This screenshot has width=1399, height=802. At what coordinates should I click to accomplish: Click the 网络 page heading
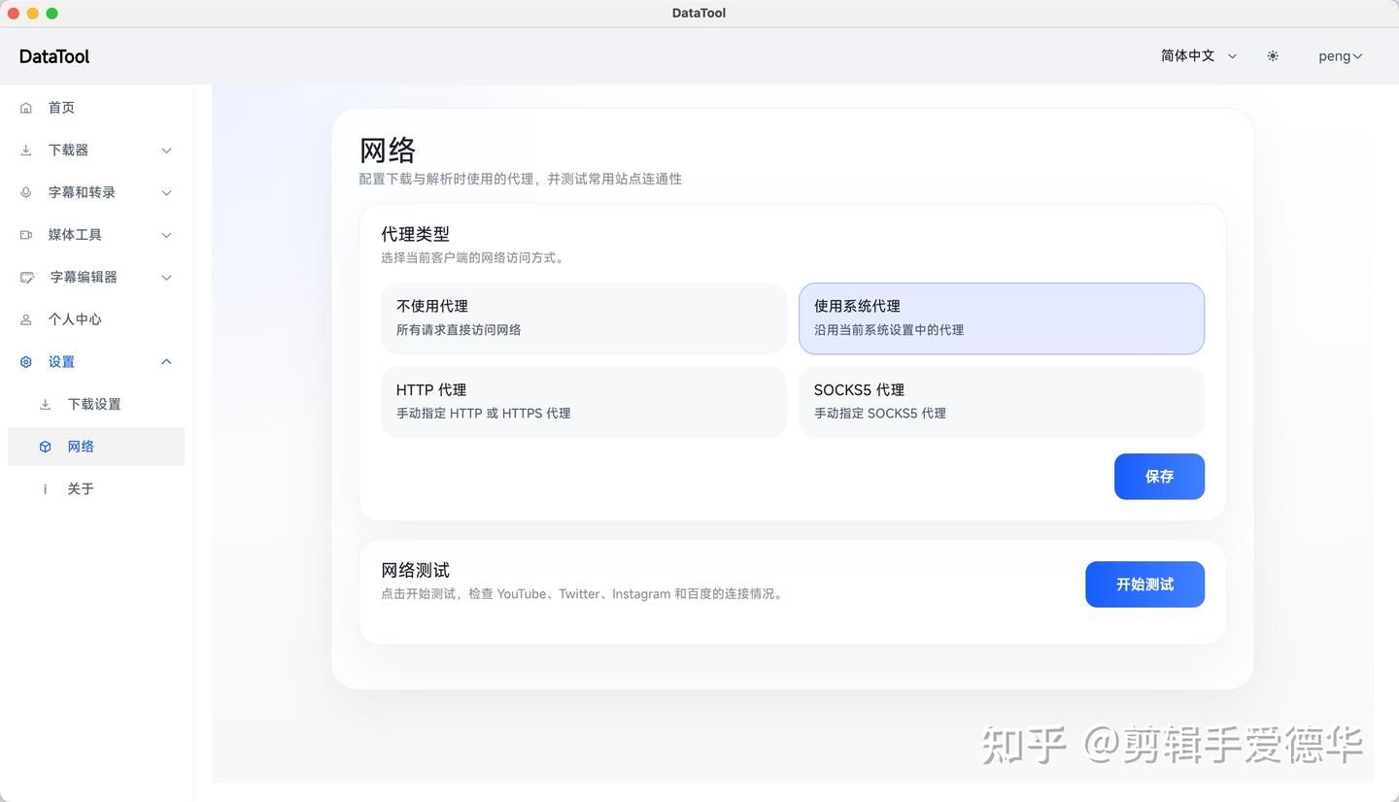(x=388, y=150)
